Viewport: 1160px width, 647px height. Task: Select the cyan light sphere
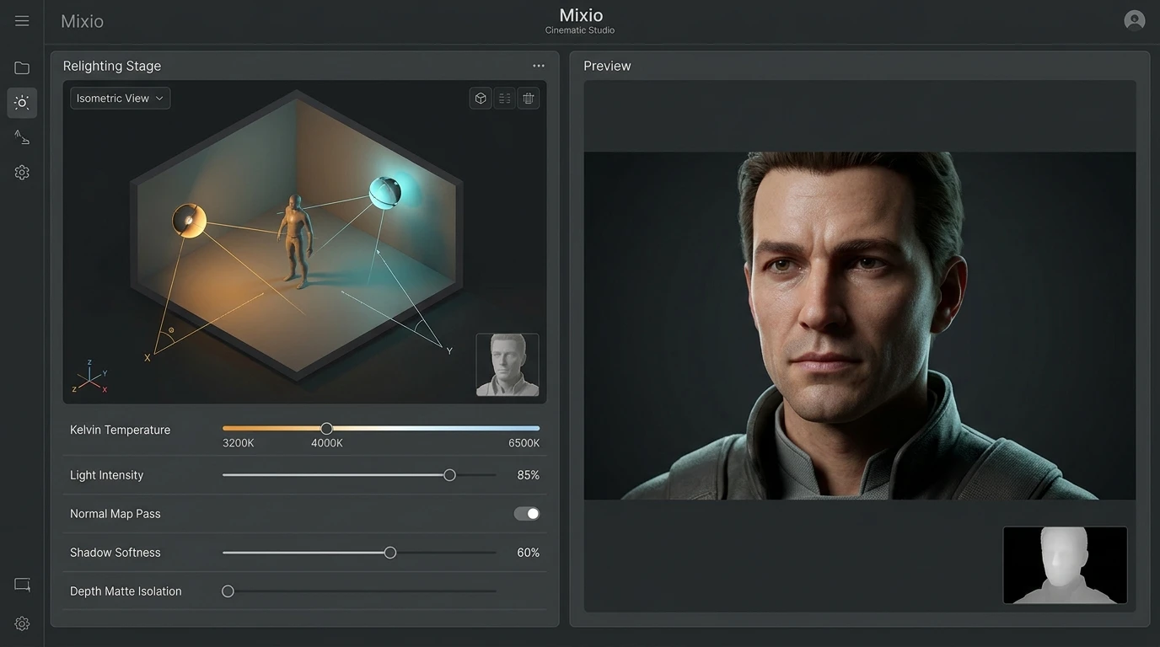pyautogui.click(x=385, y=193)
